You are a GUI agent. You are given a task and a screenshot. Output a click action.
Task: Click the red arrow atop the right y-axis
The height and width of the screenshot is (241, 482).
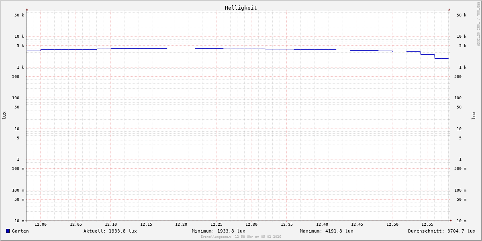[x=449, y=9]
